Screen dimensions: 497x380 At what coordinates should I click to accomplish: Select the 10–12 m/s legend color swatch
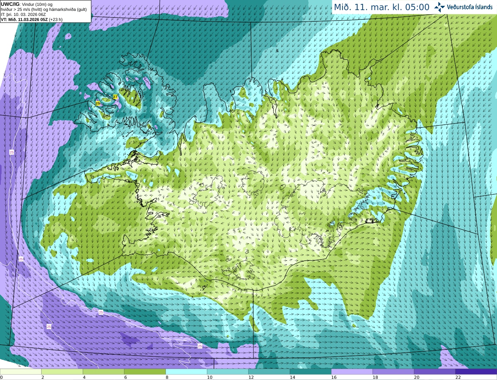tap(228, 371)
